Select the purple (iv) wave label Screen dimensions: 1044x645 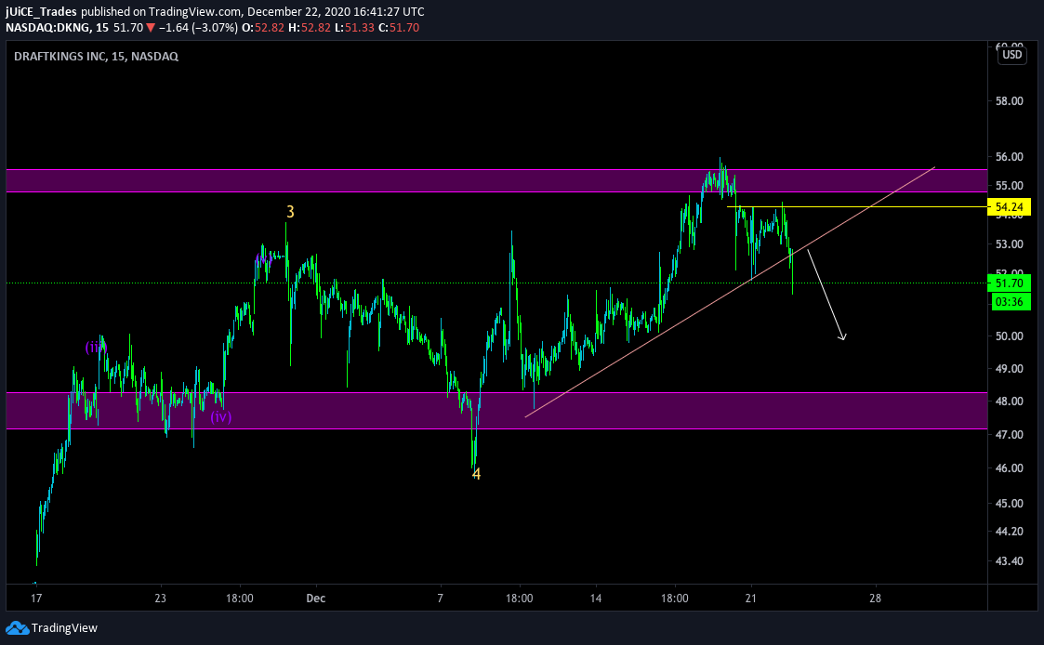tap(221, 417)
